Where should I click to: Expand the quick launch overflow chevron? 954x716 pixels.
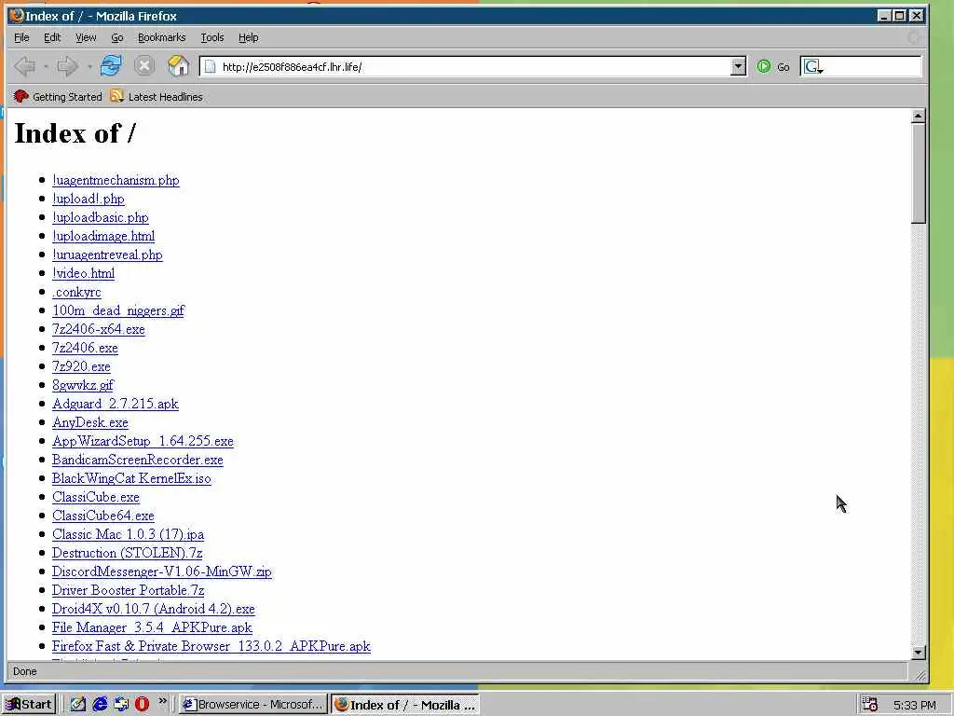point(162,701)
